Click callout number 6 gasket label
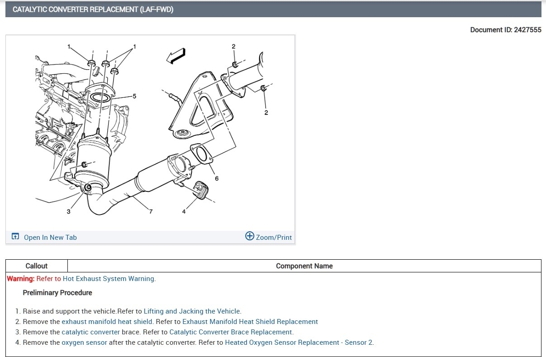The width and height of the screenshot is (546, 357). (217, 178)
